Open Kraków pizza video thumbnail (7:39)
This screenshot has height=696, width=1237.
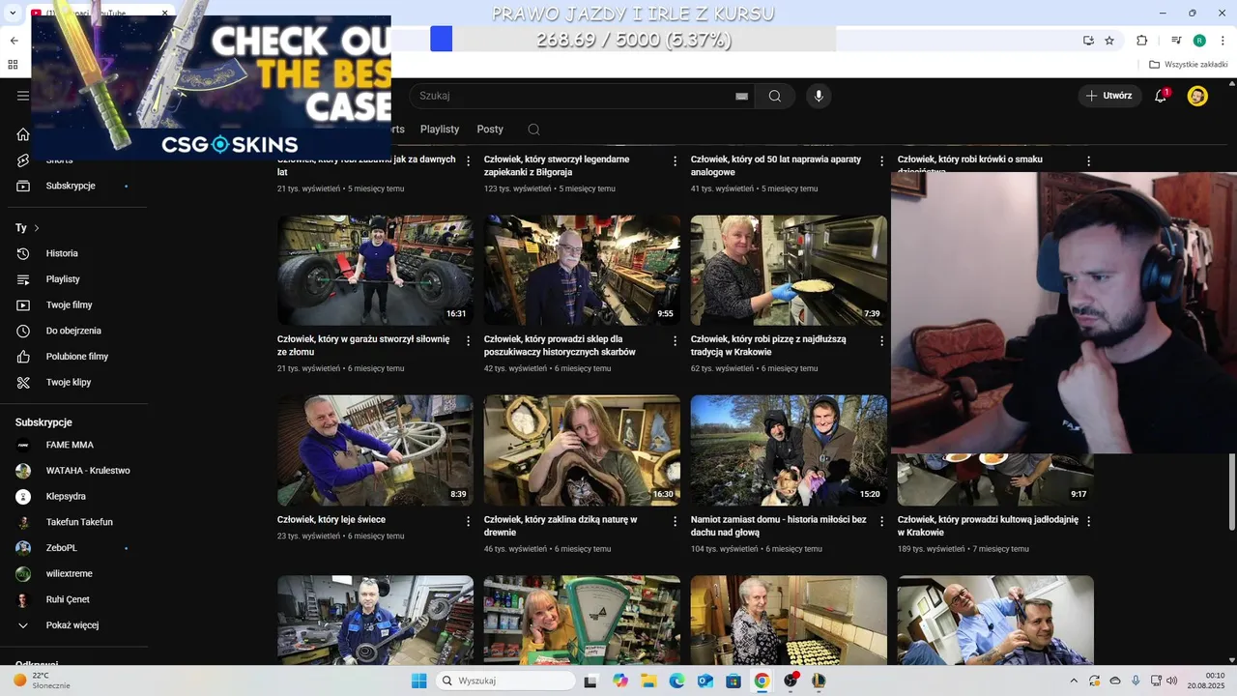[789, 270]
